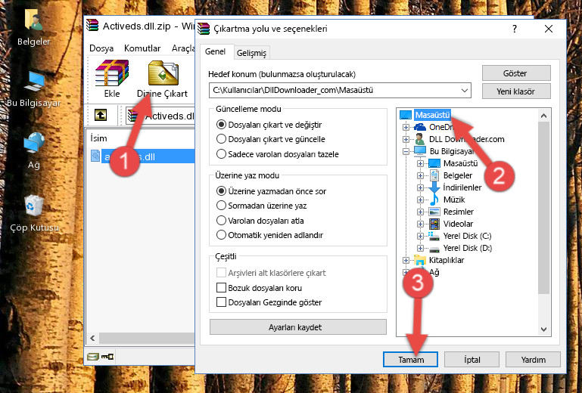Expand the DLL Downloader.com tree node
The height and width of the screenshot is (393, 582).
[x=406, y=139]
